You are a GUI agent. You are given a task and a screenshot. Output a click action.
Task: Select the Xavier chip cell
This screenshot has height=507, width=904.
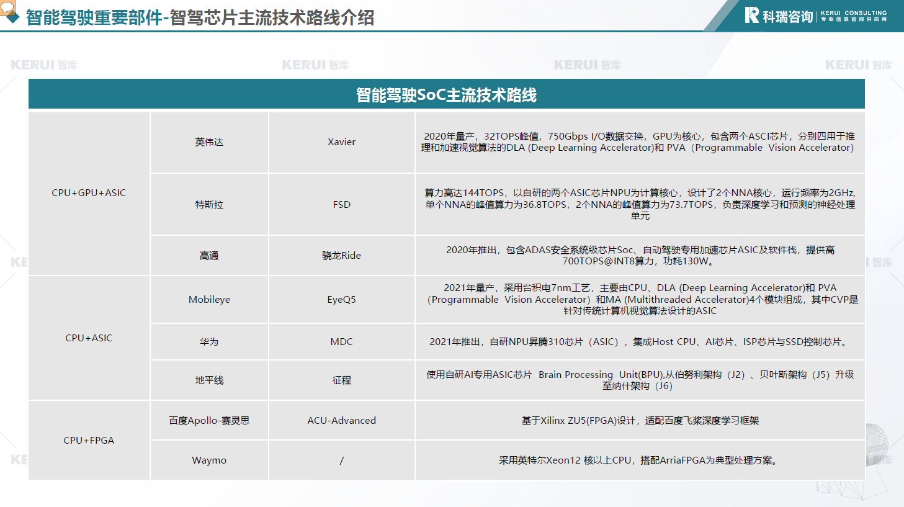click(x=342, y=142)
